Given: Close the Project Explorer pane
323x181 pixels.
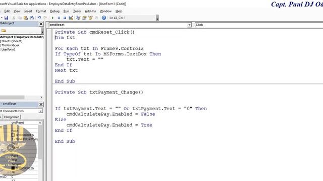Looking at the screenshot, I should (x=41, y=24).
